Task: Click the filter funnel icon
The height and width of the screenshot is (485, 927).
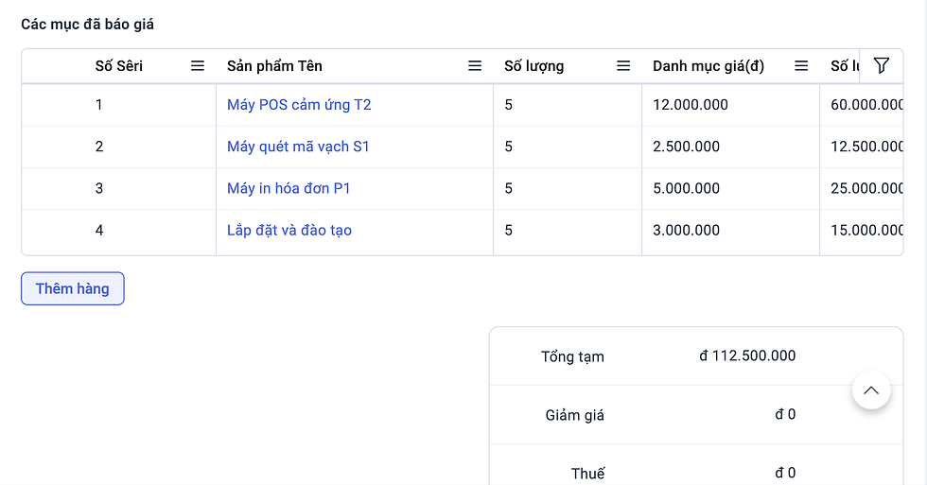Action: 881,65
